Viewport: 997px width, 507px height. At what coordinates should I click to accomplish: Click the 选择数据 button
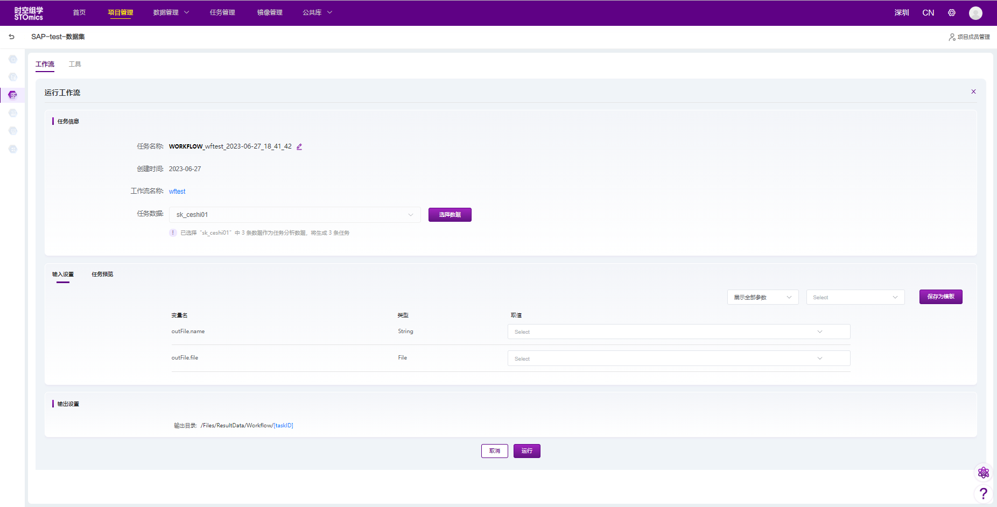coord(450,215)
